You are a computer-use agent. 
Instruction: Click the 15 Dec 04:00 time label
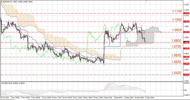click(x=140, y=98)
